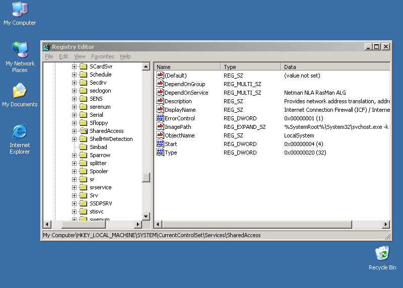Sort values by the Name column header
This screenshot has height=288, width=403.
(x=187, y=67)
